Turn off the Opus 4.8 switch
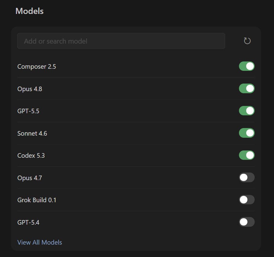Screen dimensions: 274x257 coord(247,88)
